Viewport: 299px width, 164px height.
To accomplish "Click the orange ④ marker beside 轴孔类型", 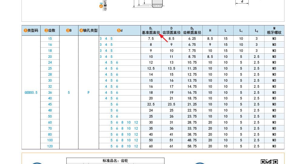I will click(81, 30).
